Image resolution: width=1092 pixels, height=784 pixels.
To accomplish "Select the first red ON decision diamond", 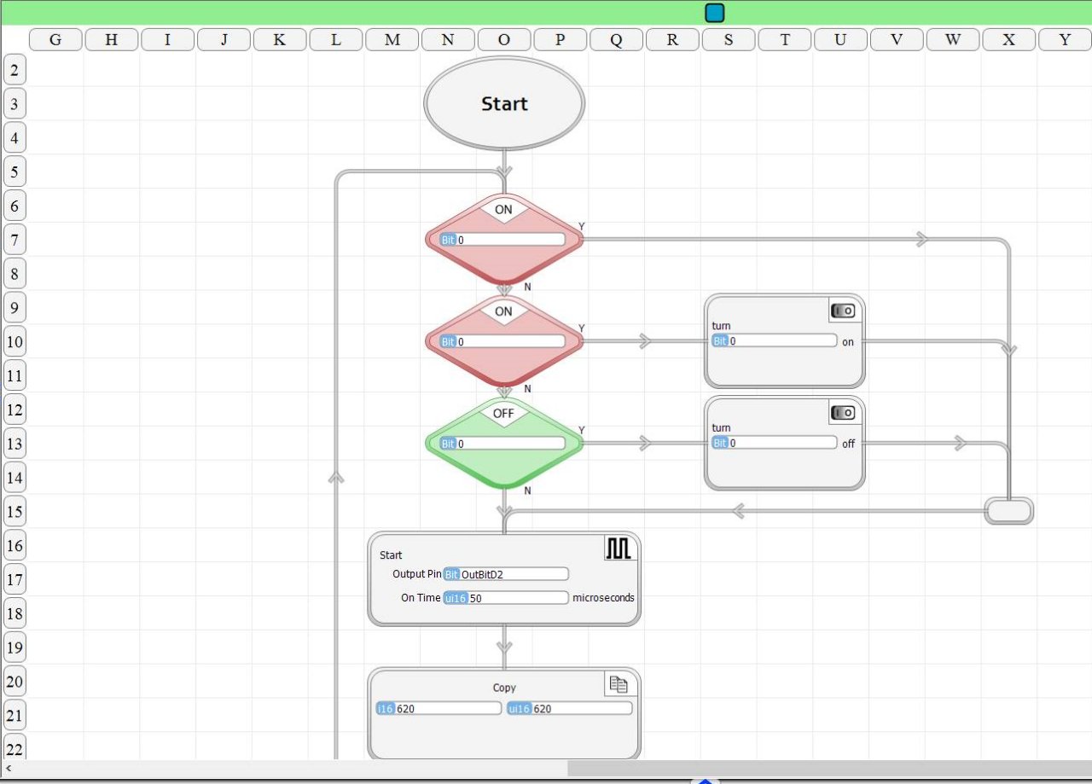I will point(504,239).
